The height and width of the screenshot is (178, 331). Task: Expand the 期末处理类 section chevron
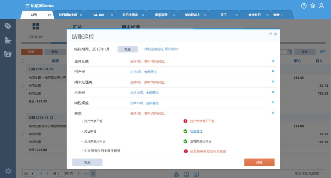click(x=273, y=82)
